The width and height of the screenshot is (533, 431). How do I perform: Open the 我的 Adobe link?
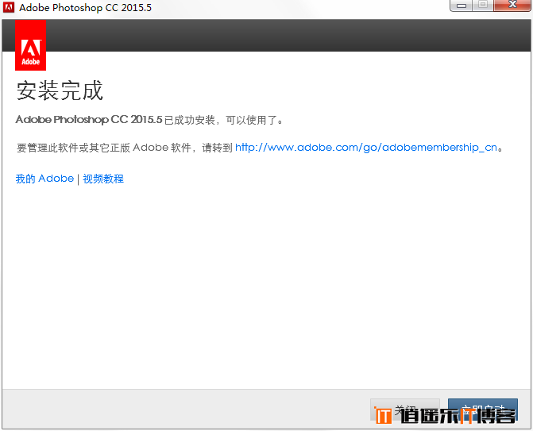(x=44, y=179)
